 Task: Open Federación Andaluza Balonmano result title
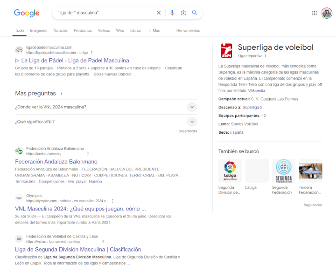coord(56,162)
